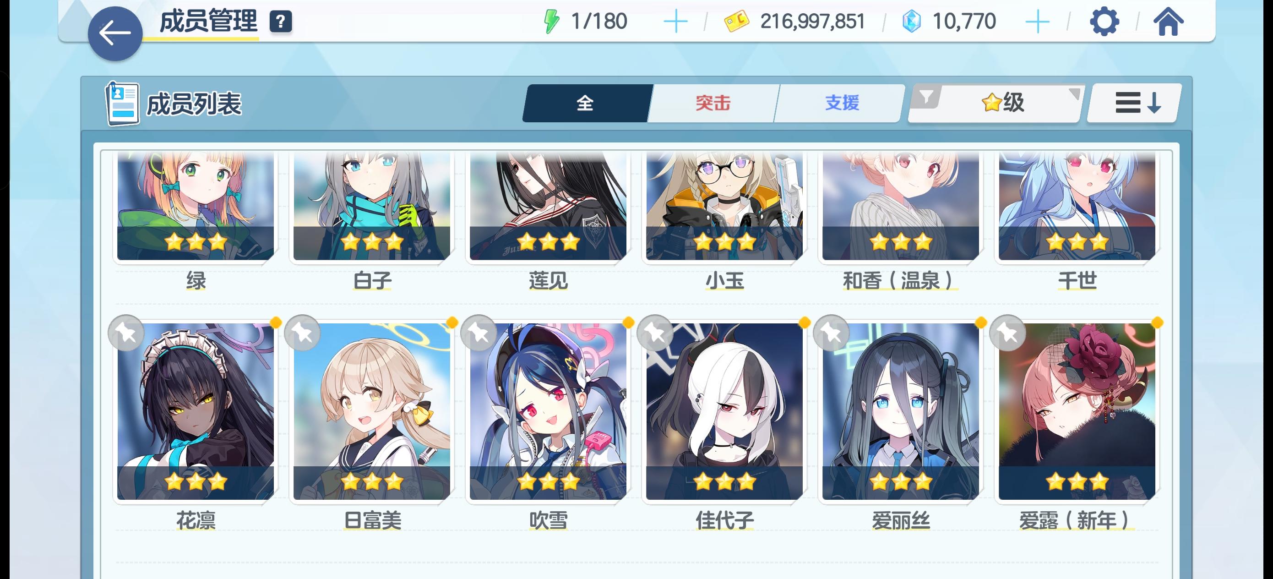Screen dimensions: 1273x579
Task: Return to lobby via home icon
Action: [x=1168, y=22]
